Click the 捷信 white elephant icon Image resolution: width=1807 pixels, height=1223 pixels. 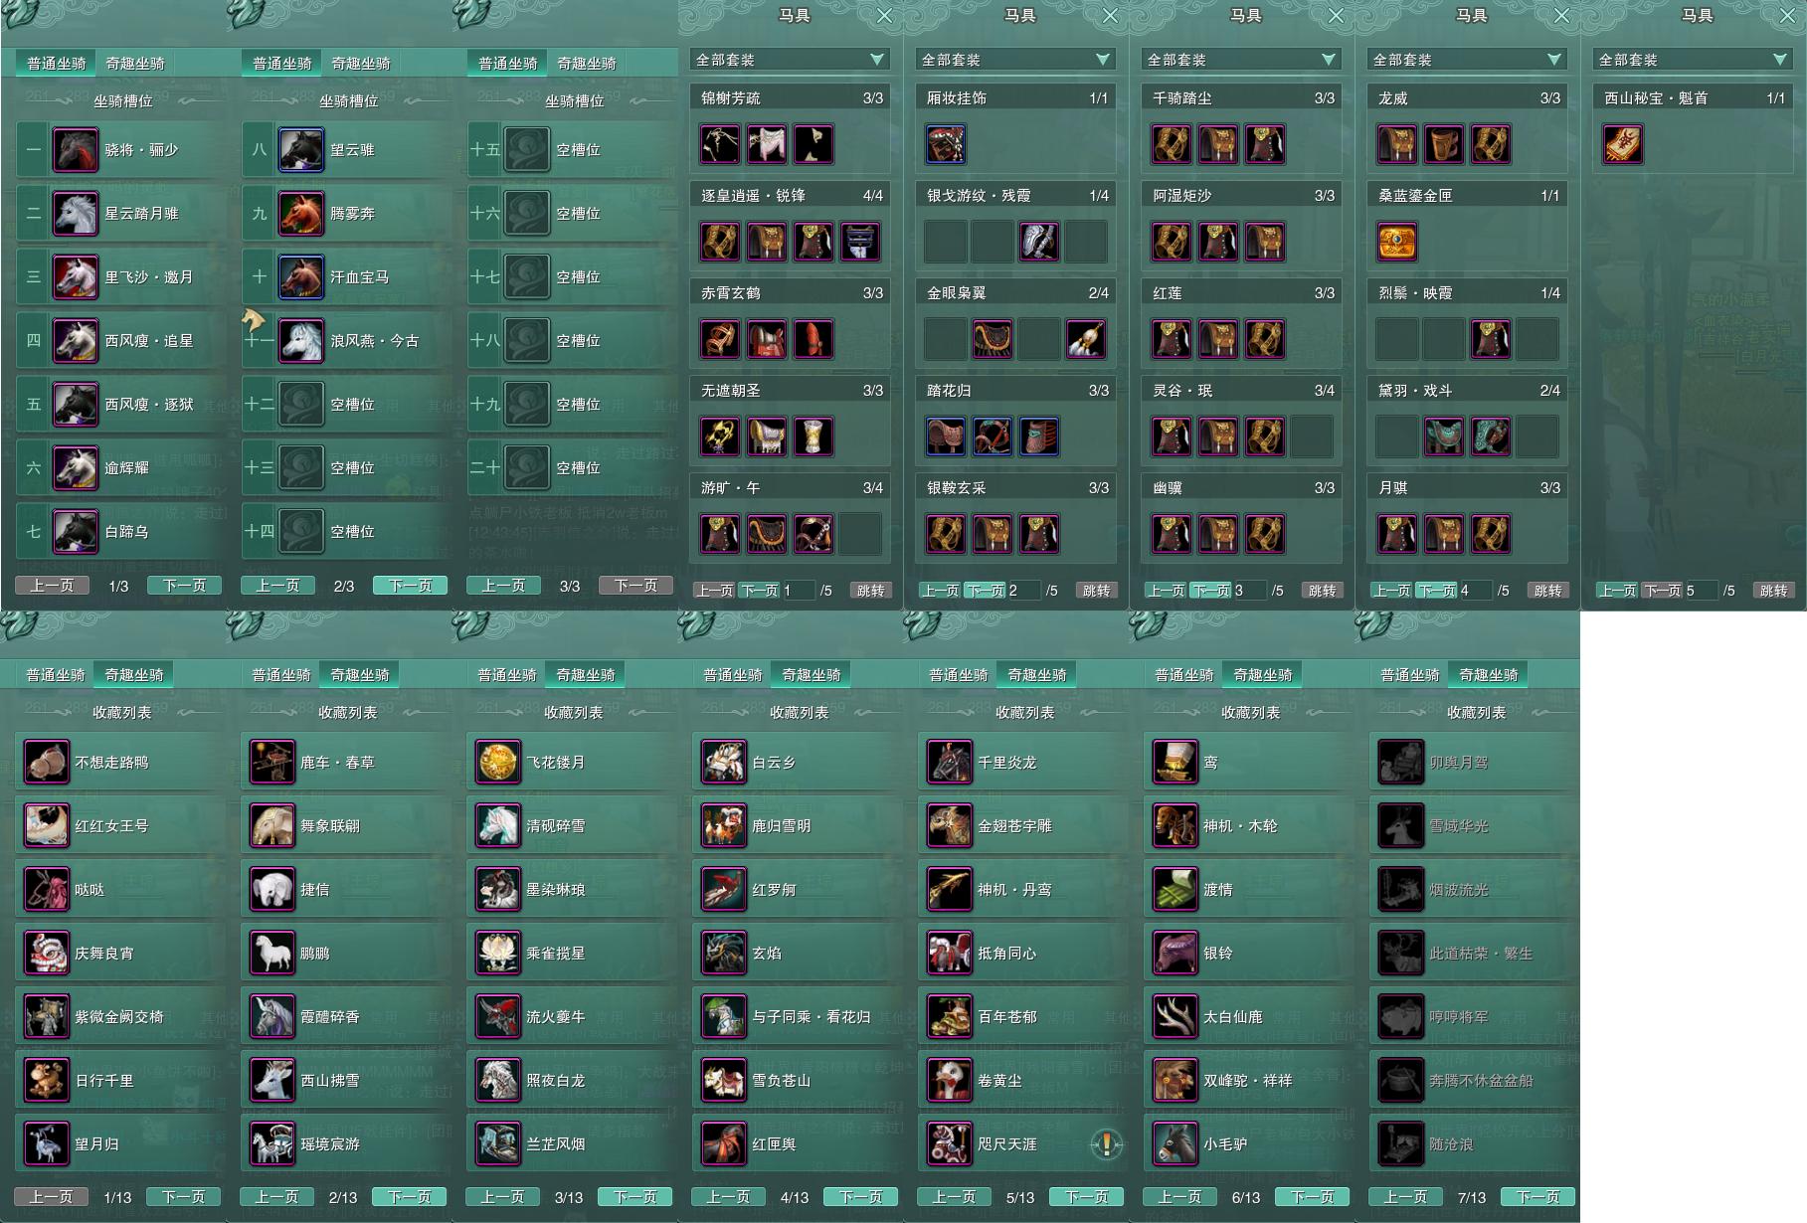tap(271, 890)
